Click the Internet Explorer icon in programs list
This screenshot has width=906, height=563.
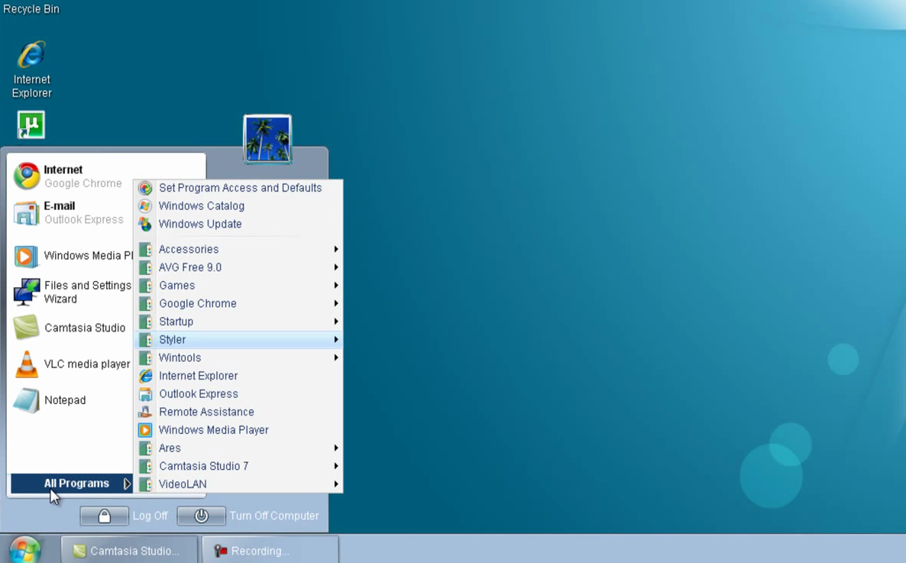coord(145,376)
